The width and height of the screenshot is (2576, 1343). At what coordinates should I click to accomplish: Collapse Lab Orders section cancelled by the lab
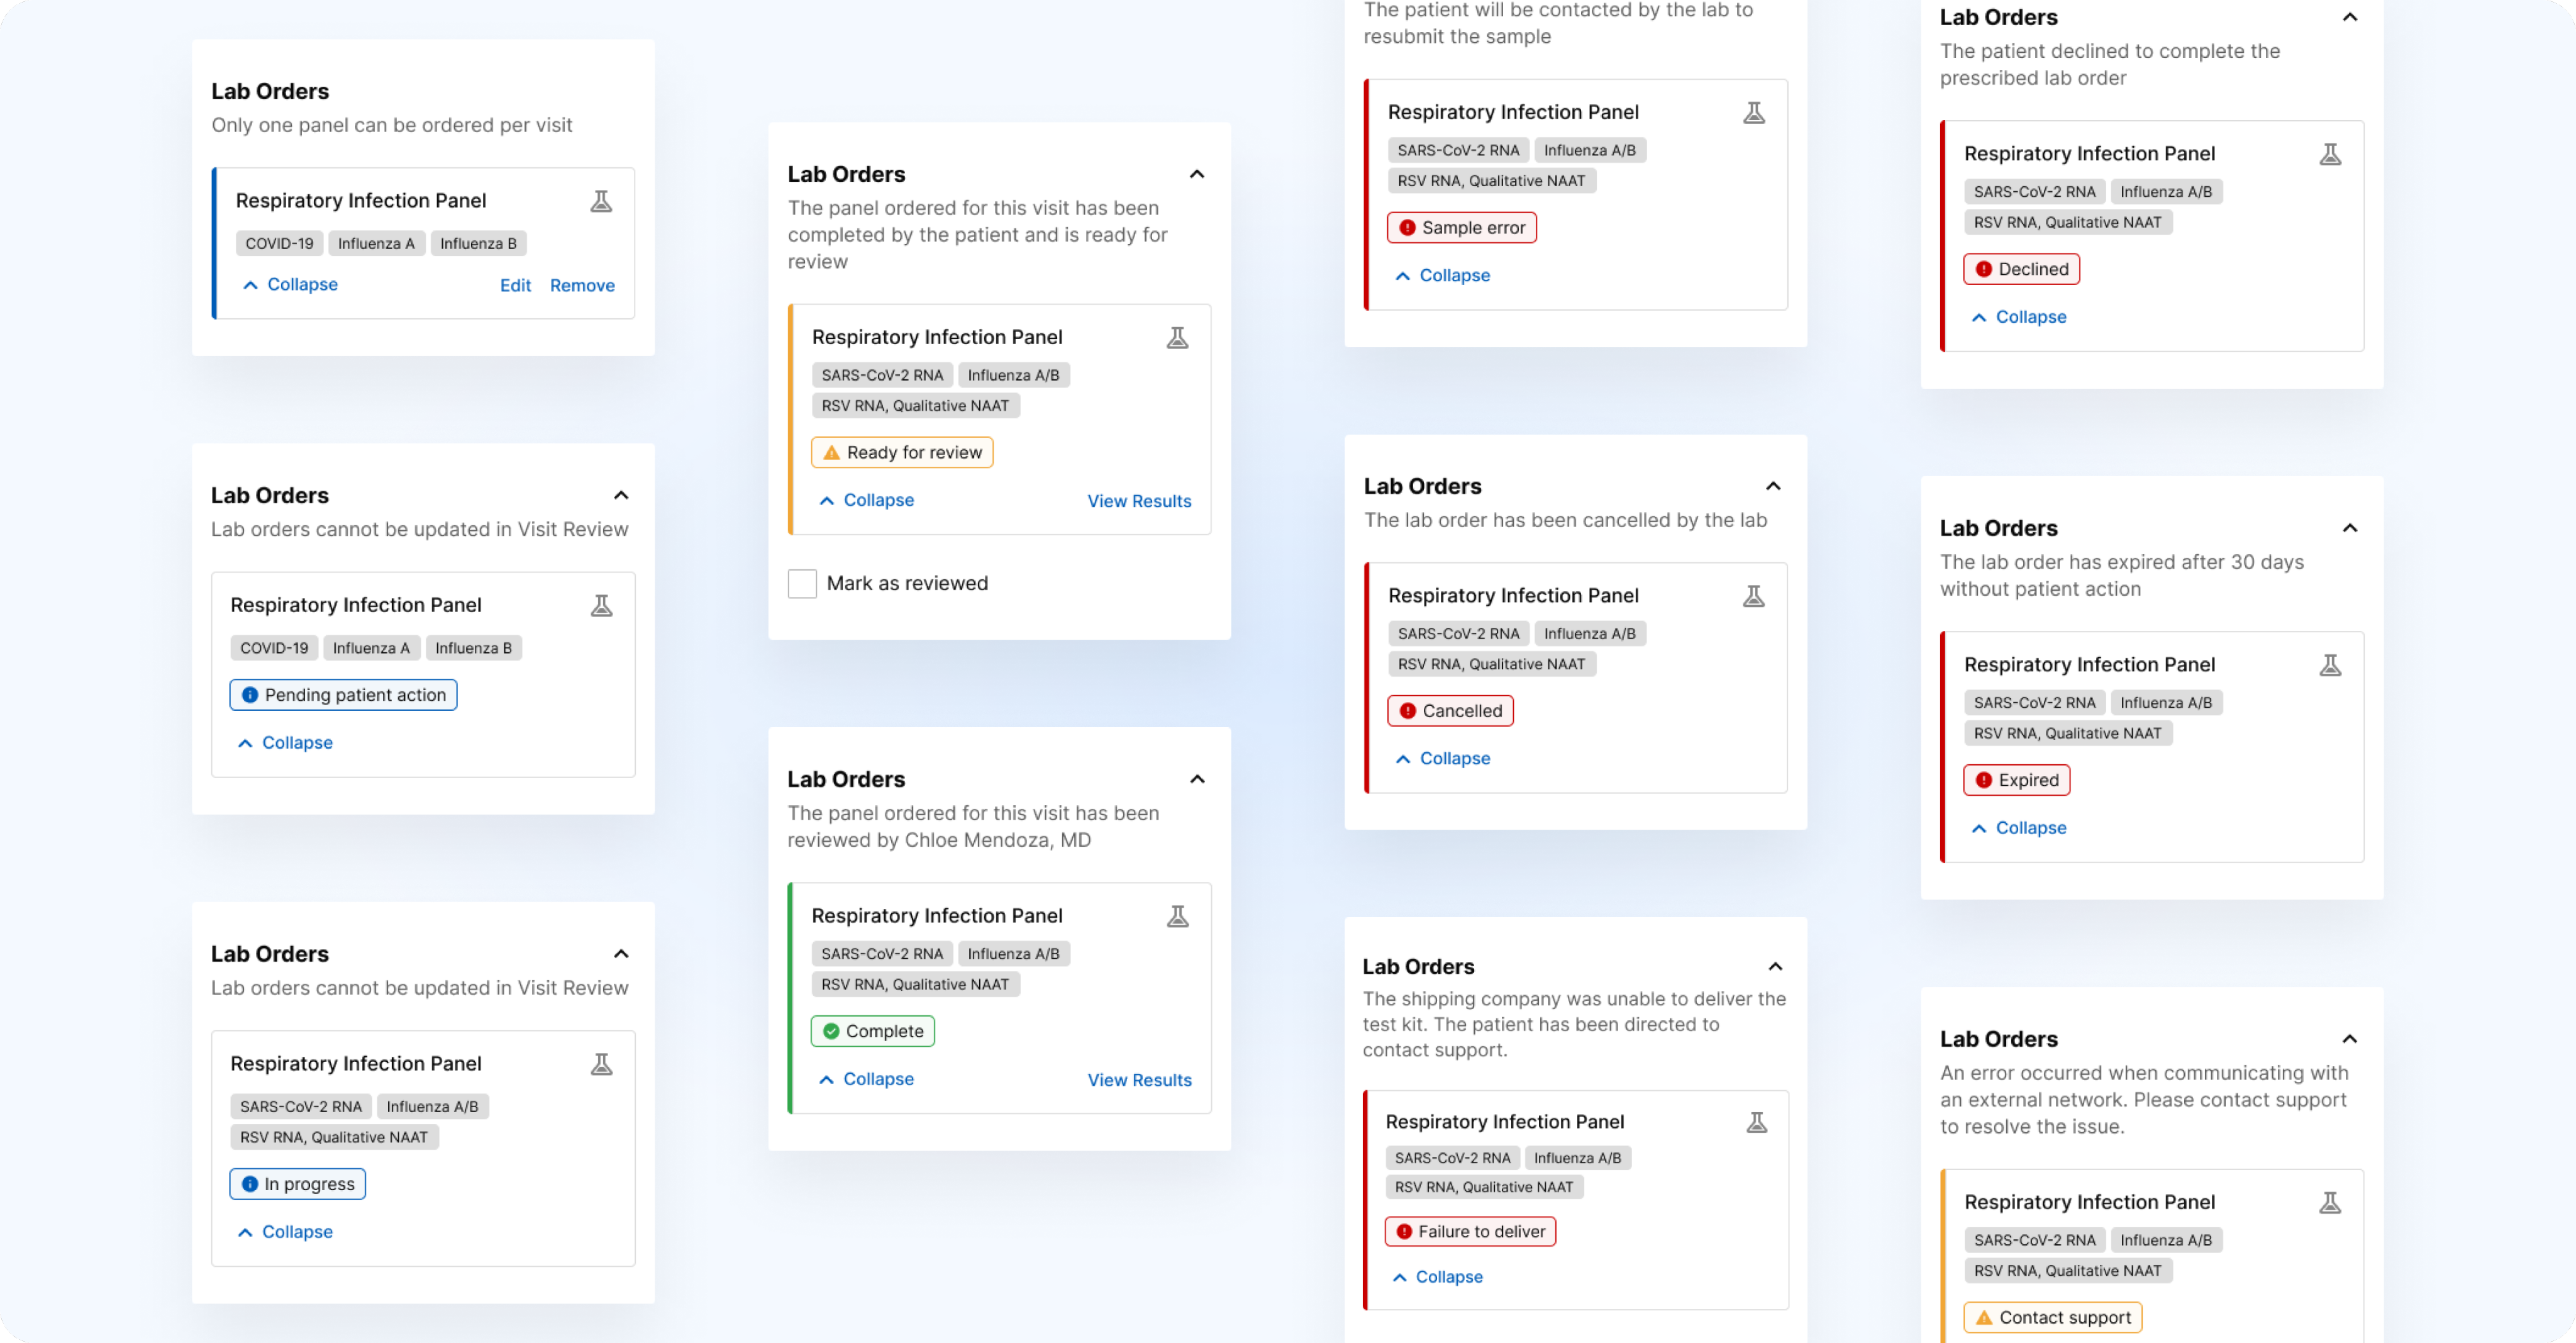[1773, 486]
